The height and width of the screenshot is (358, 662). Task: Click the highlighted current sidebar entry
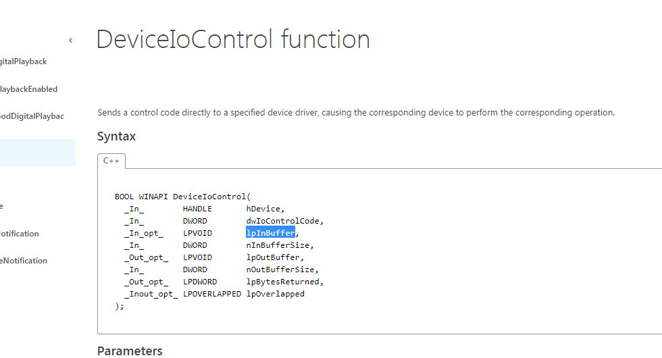click(37, 153)
